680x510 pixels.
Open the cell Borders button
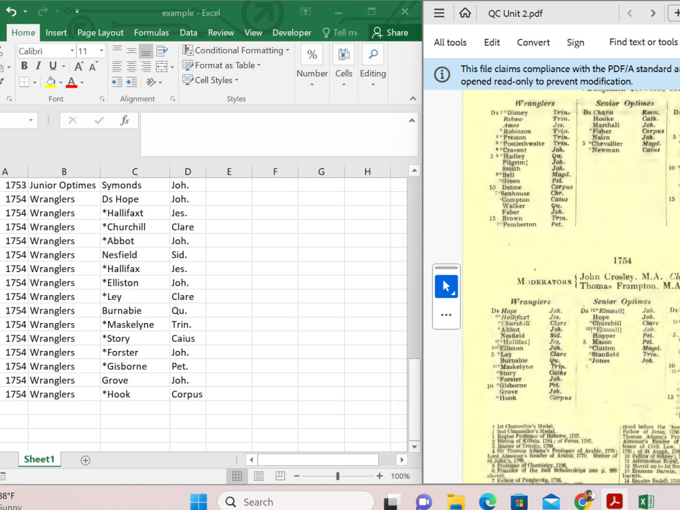24,82
